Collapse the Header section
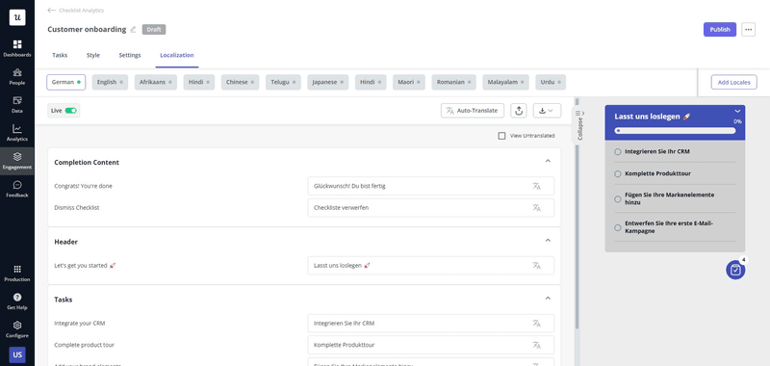This screenshot has height=366, width=770. point(548,241)
